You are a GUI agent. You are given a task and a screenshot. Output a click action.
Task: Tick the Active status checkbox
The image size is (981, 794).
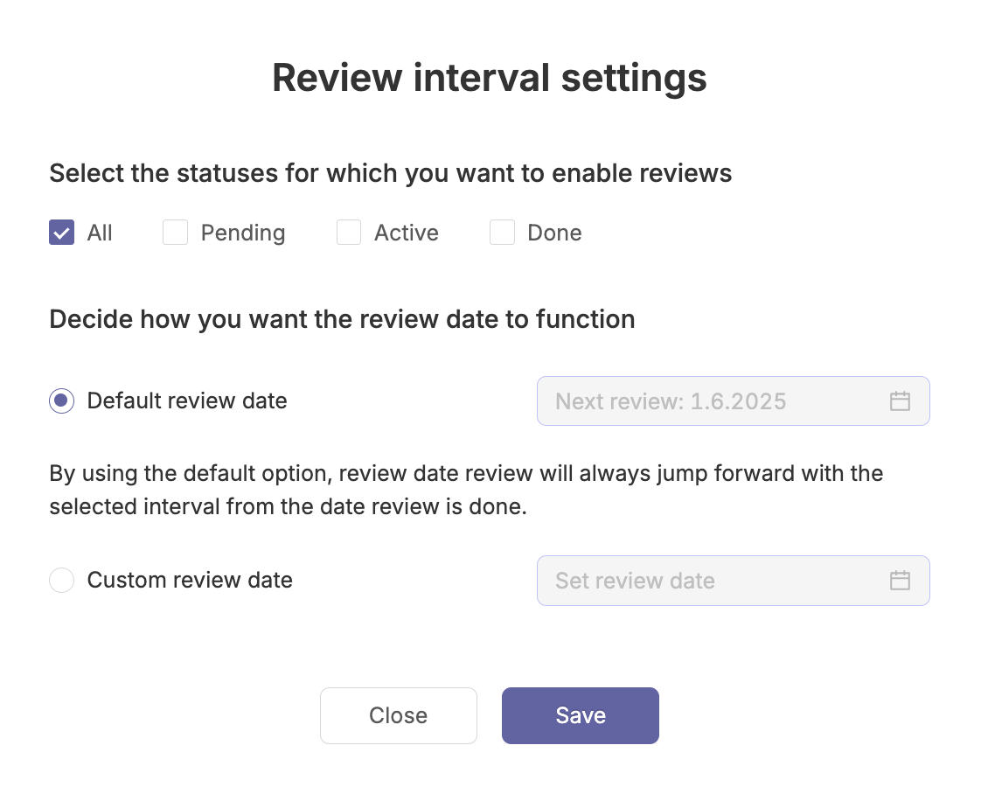coord(349,232)
